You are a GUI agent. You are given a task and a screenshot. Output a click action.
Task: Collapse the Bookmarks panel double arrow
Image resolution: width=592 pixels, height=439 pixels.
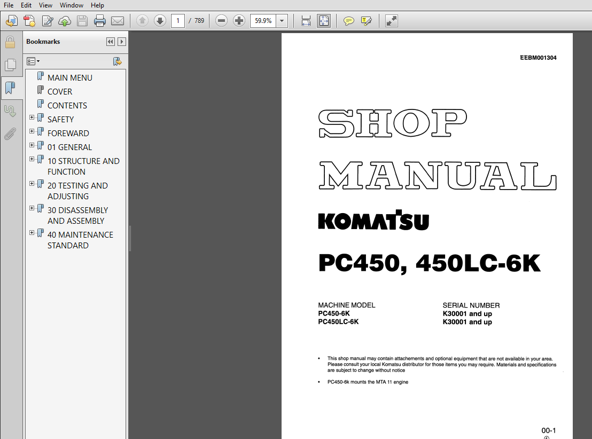(x=110, y=42)
